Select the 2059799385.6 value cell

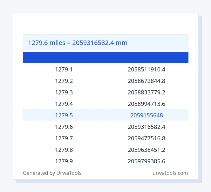pyautogui.click(x=146, y=161)
